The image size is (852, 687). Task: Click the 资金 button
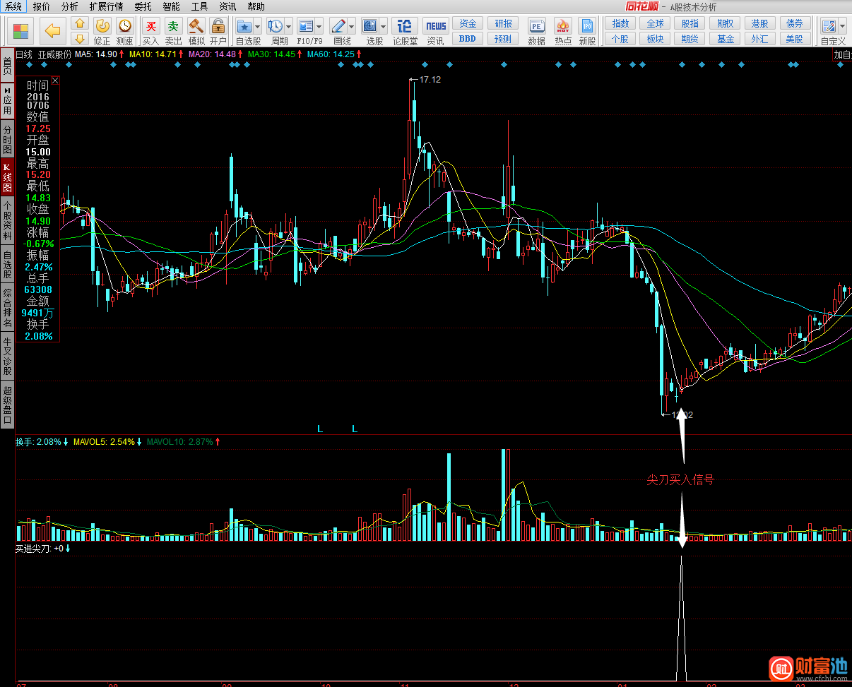468,23
